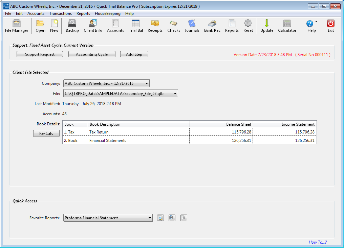Open the Accounts menu in menu bar
This screenshot has height=248, width=344.
click(36, 14)
